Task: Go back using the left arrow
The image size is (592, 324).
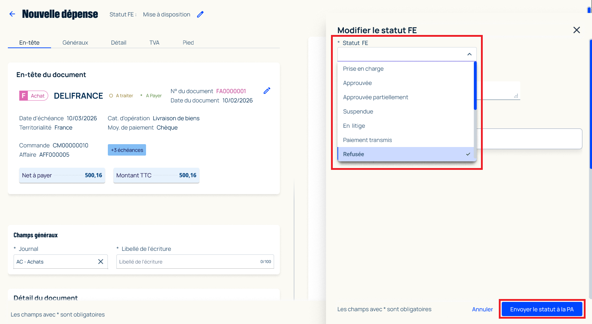Action: (12, 14)
